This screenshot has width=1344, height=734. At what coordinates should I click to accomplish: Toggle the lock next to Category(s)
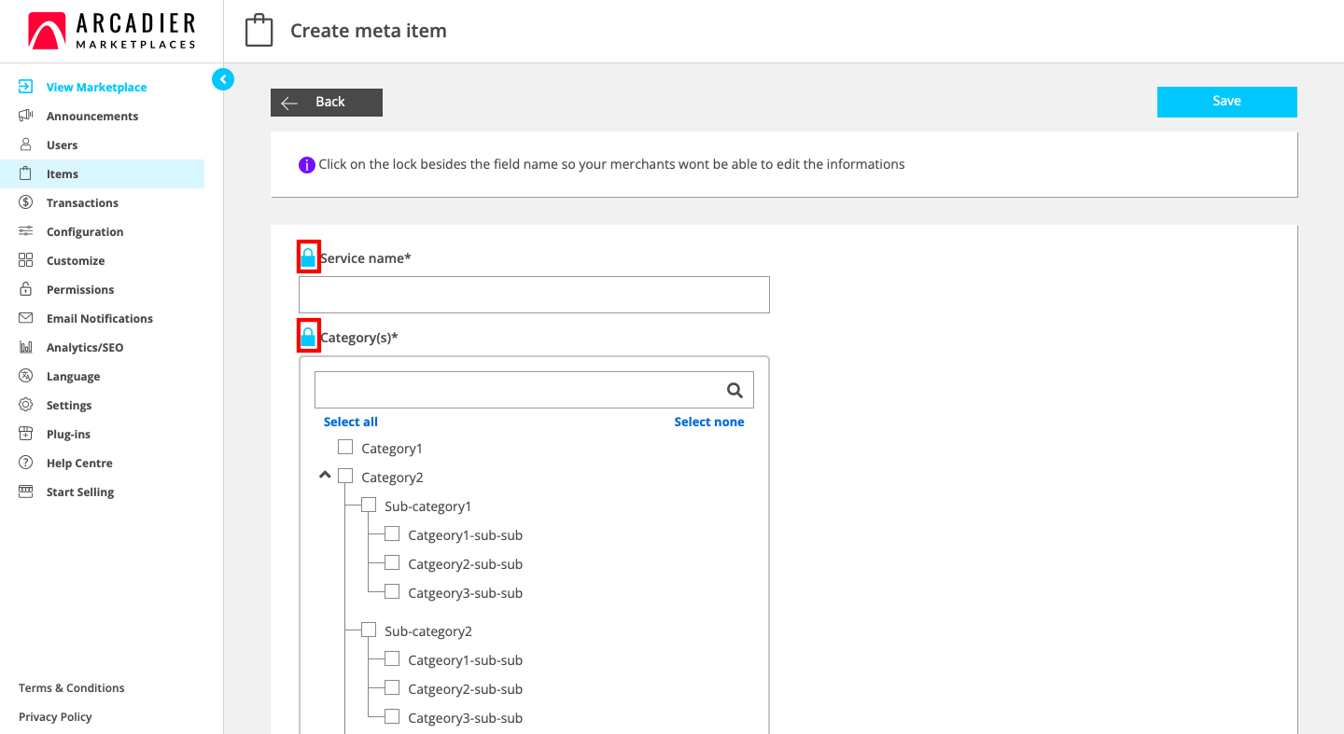pyautogui.click(x=308, y=337)
